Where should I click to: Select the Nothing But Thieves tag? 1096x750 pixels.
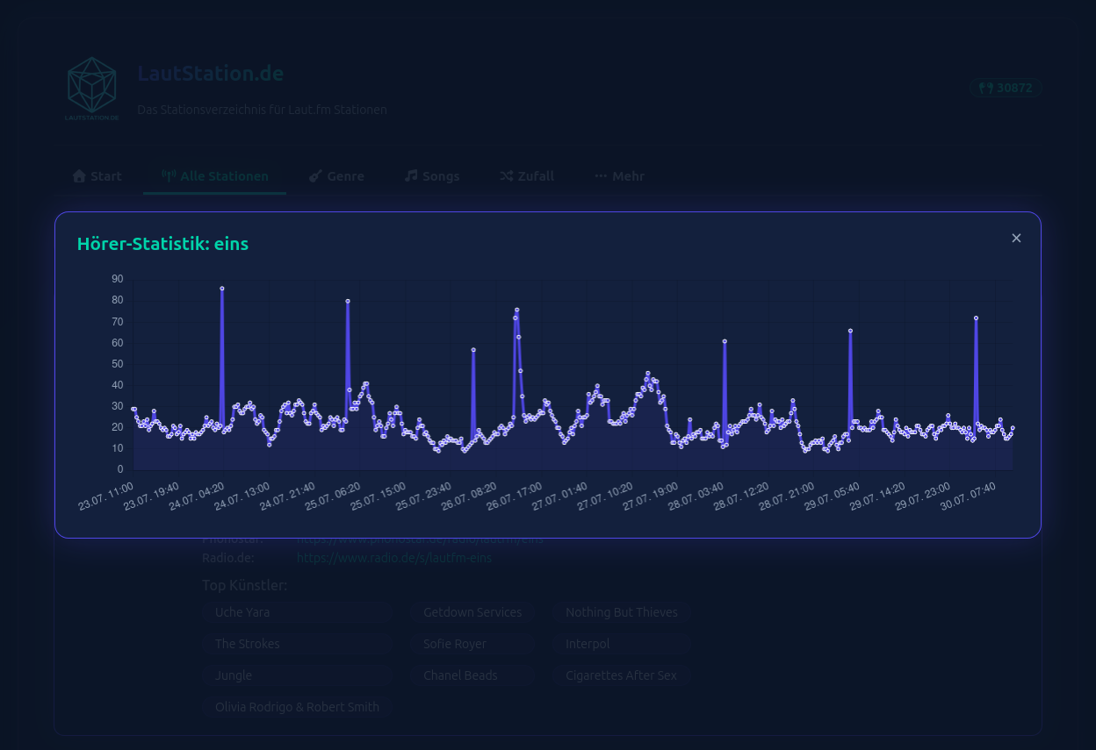coord(622,612)
